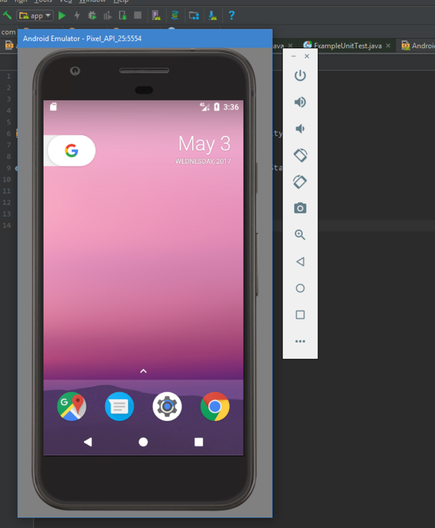Tap the Google search pill widget
435x528 pixels.
point(71,150)
